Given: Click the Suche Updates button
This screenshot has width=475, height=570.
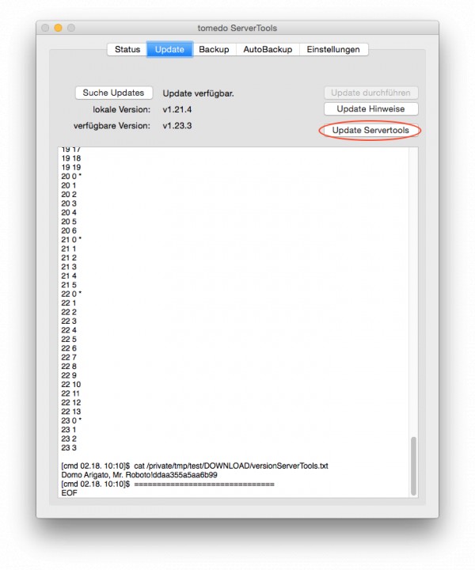Looking at the screenshot, I should coord(114,93).
